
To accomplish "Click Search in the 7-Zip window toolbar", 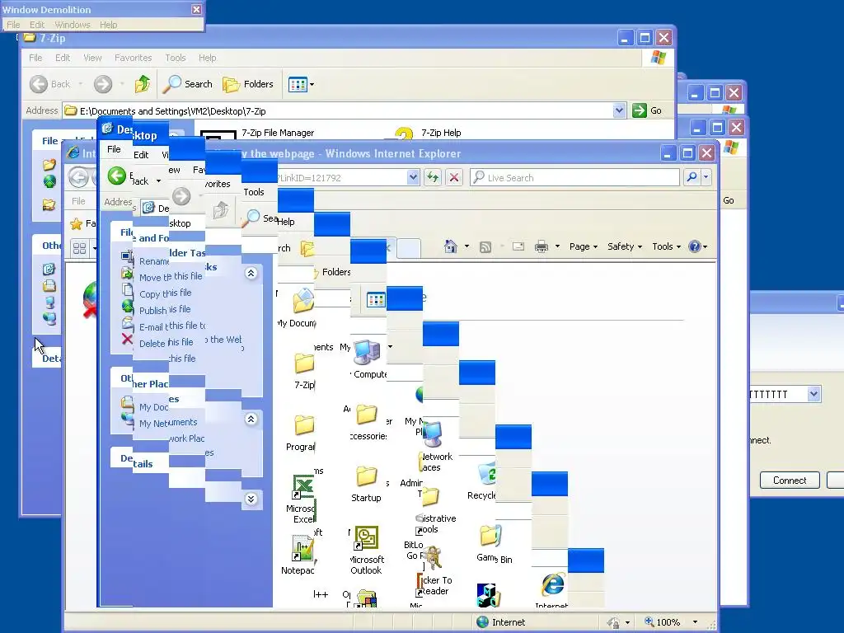I will coord(188,84).
